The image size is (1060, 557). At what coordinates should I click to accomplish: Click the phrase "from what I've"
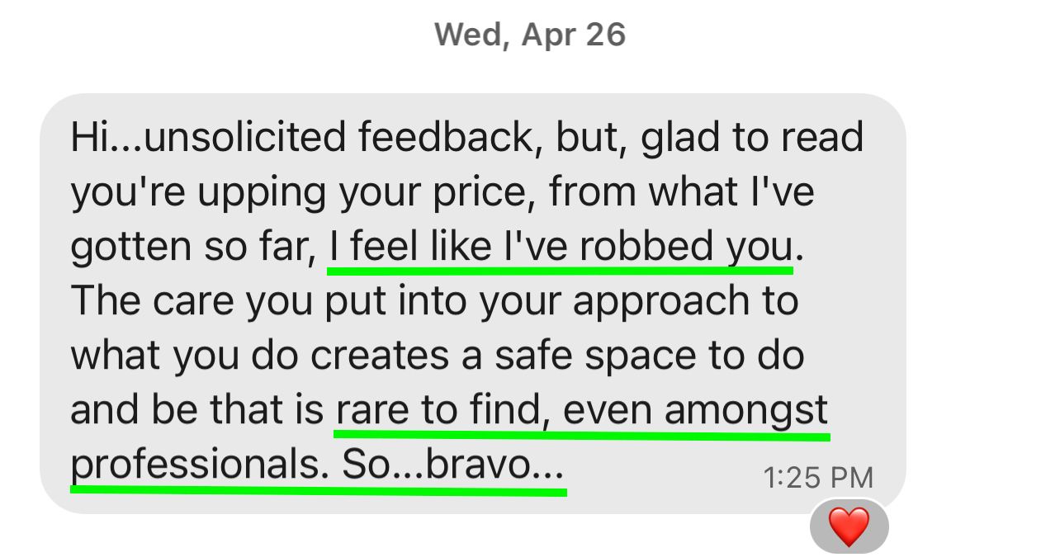[681, 192]
